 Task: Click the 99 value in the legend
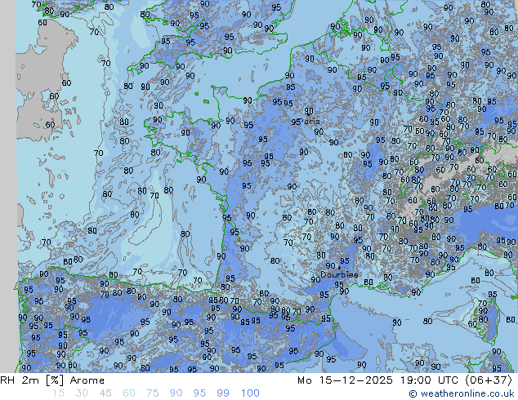tap(223, 393)
